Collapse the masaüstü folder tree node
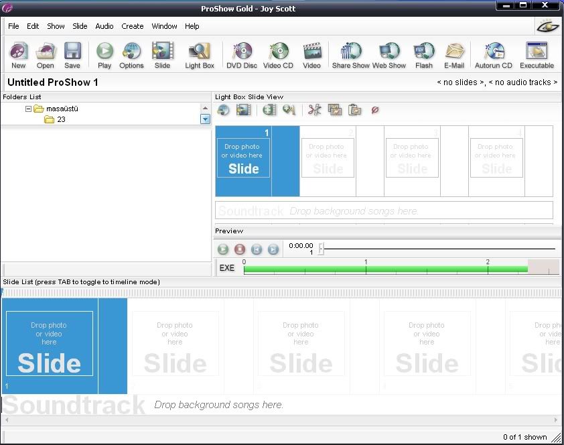The height and width of the screenshot is (445, 564). coord(28,109)
